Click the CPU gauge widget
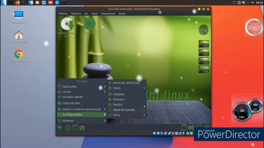This screenshot has height=148, width=264. coord(242,112)
